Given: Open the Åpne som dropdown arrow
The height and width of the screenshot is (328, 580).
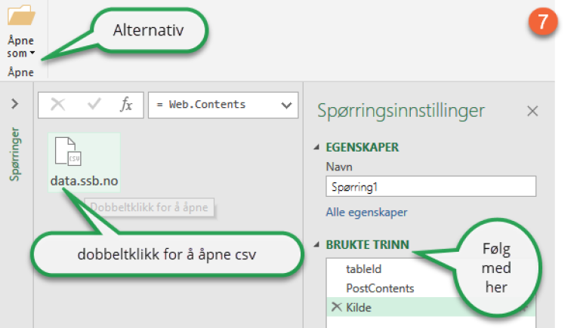Looking at the screenshot, I should click(33, 54).
